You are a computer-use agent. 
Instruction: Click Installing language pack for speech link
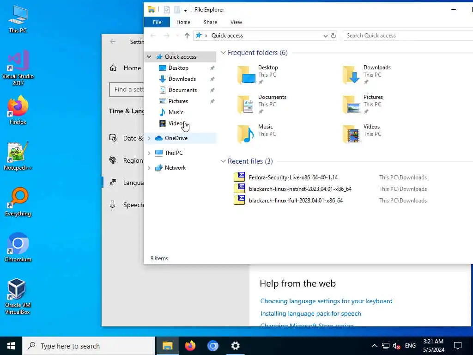tap(311, 313)
